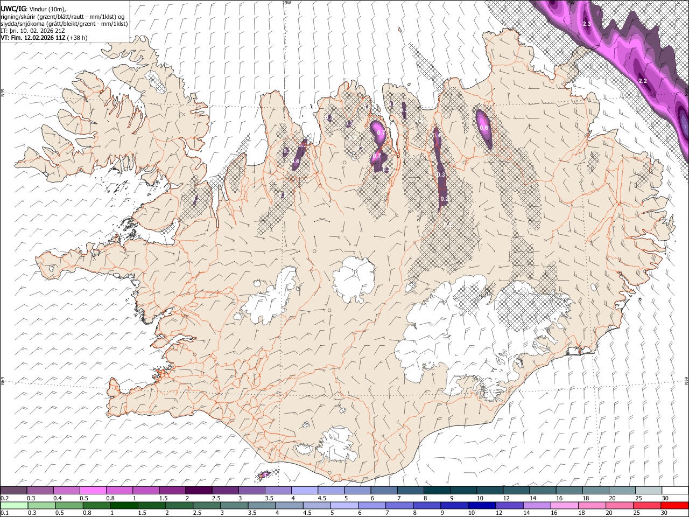689x517 pixels.
Task: Click the 'rigning/skúrir' legend description line
Action: click(x=63, y=16)
